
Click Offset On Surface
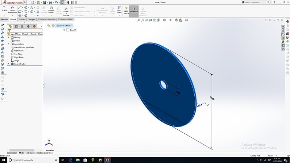point(66,12)
